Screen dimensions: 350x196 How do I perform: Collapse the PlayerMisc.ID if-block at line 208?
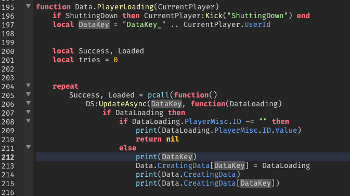pyautogui.click(x=29, y=121)
